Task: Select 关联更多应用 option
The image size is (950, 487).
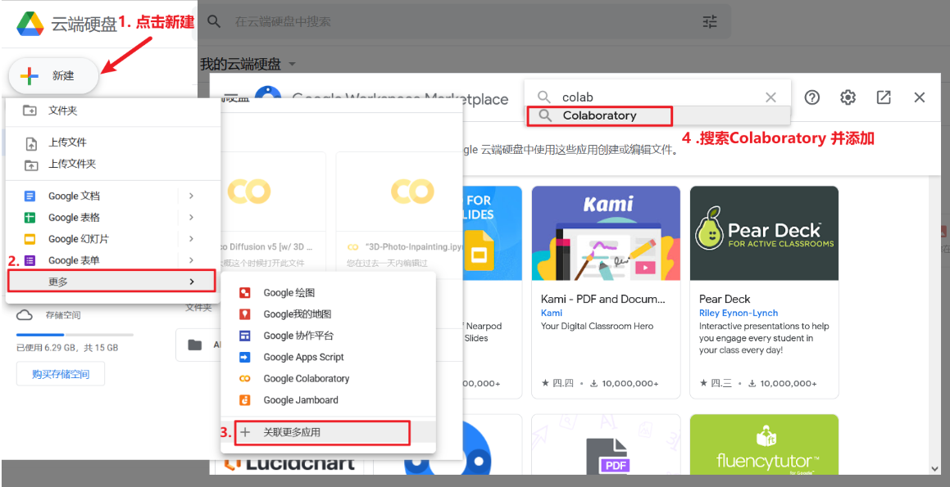Action: [322, 432]
